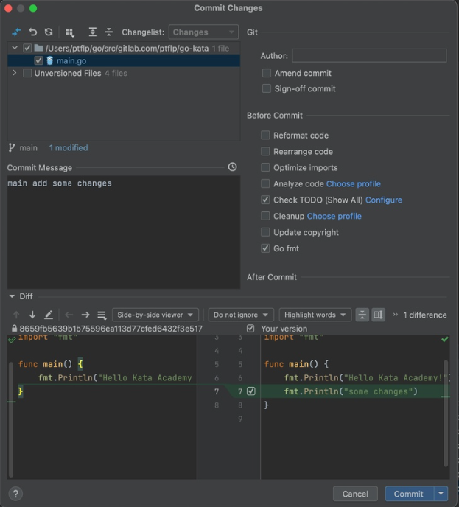The image size is (459, 507).
Task: Tick the Optimize imports checkbox
Action: [266, 168]
